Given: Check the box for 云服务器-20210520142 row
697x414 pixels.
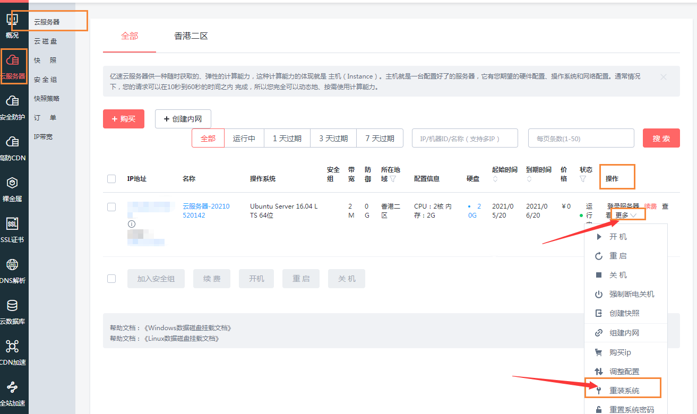Looking at the screenshot, I should (111, 207).
